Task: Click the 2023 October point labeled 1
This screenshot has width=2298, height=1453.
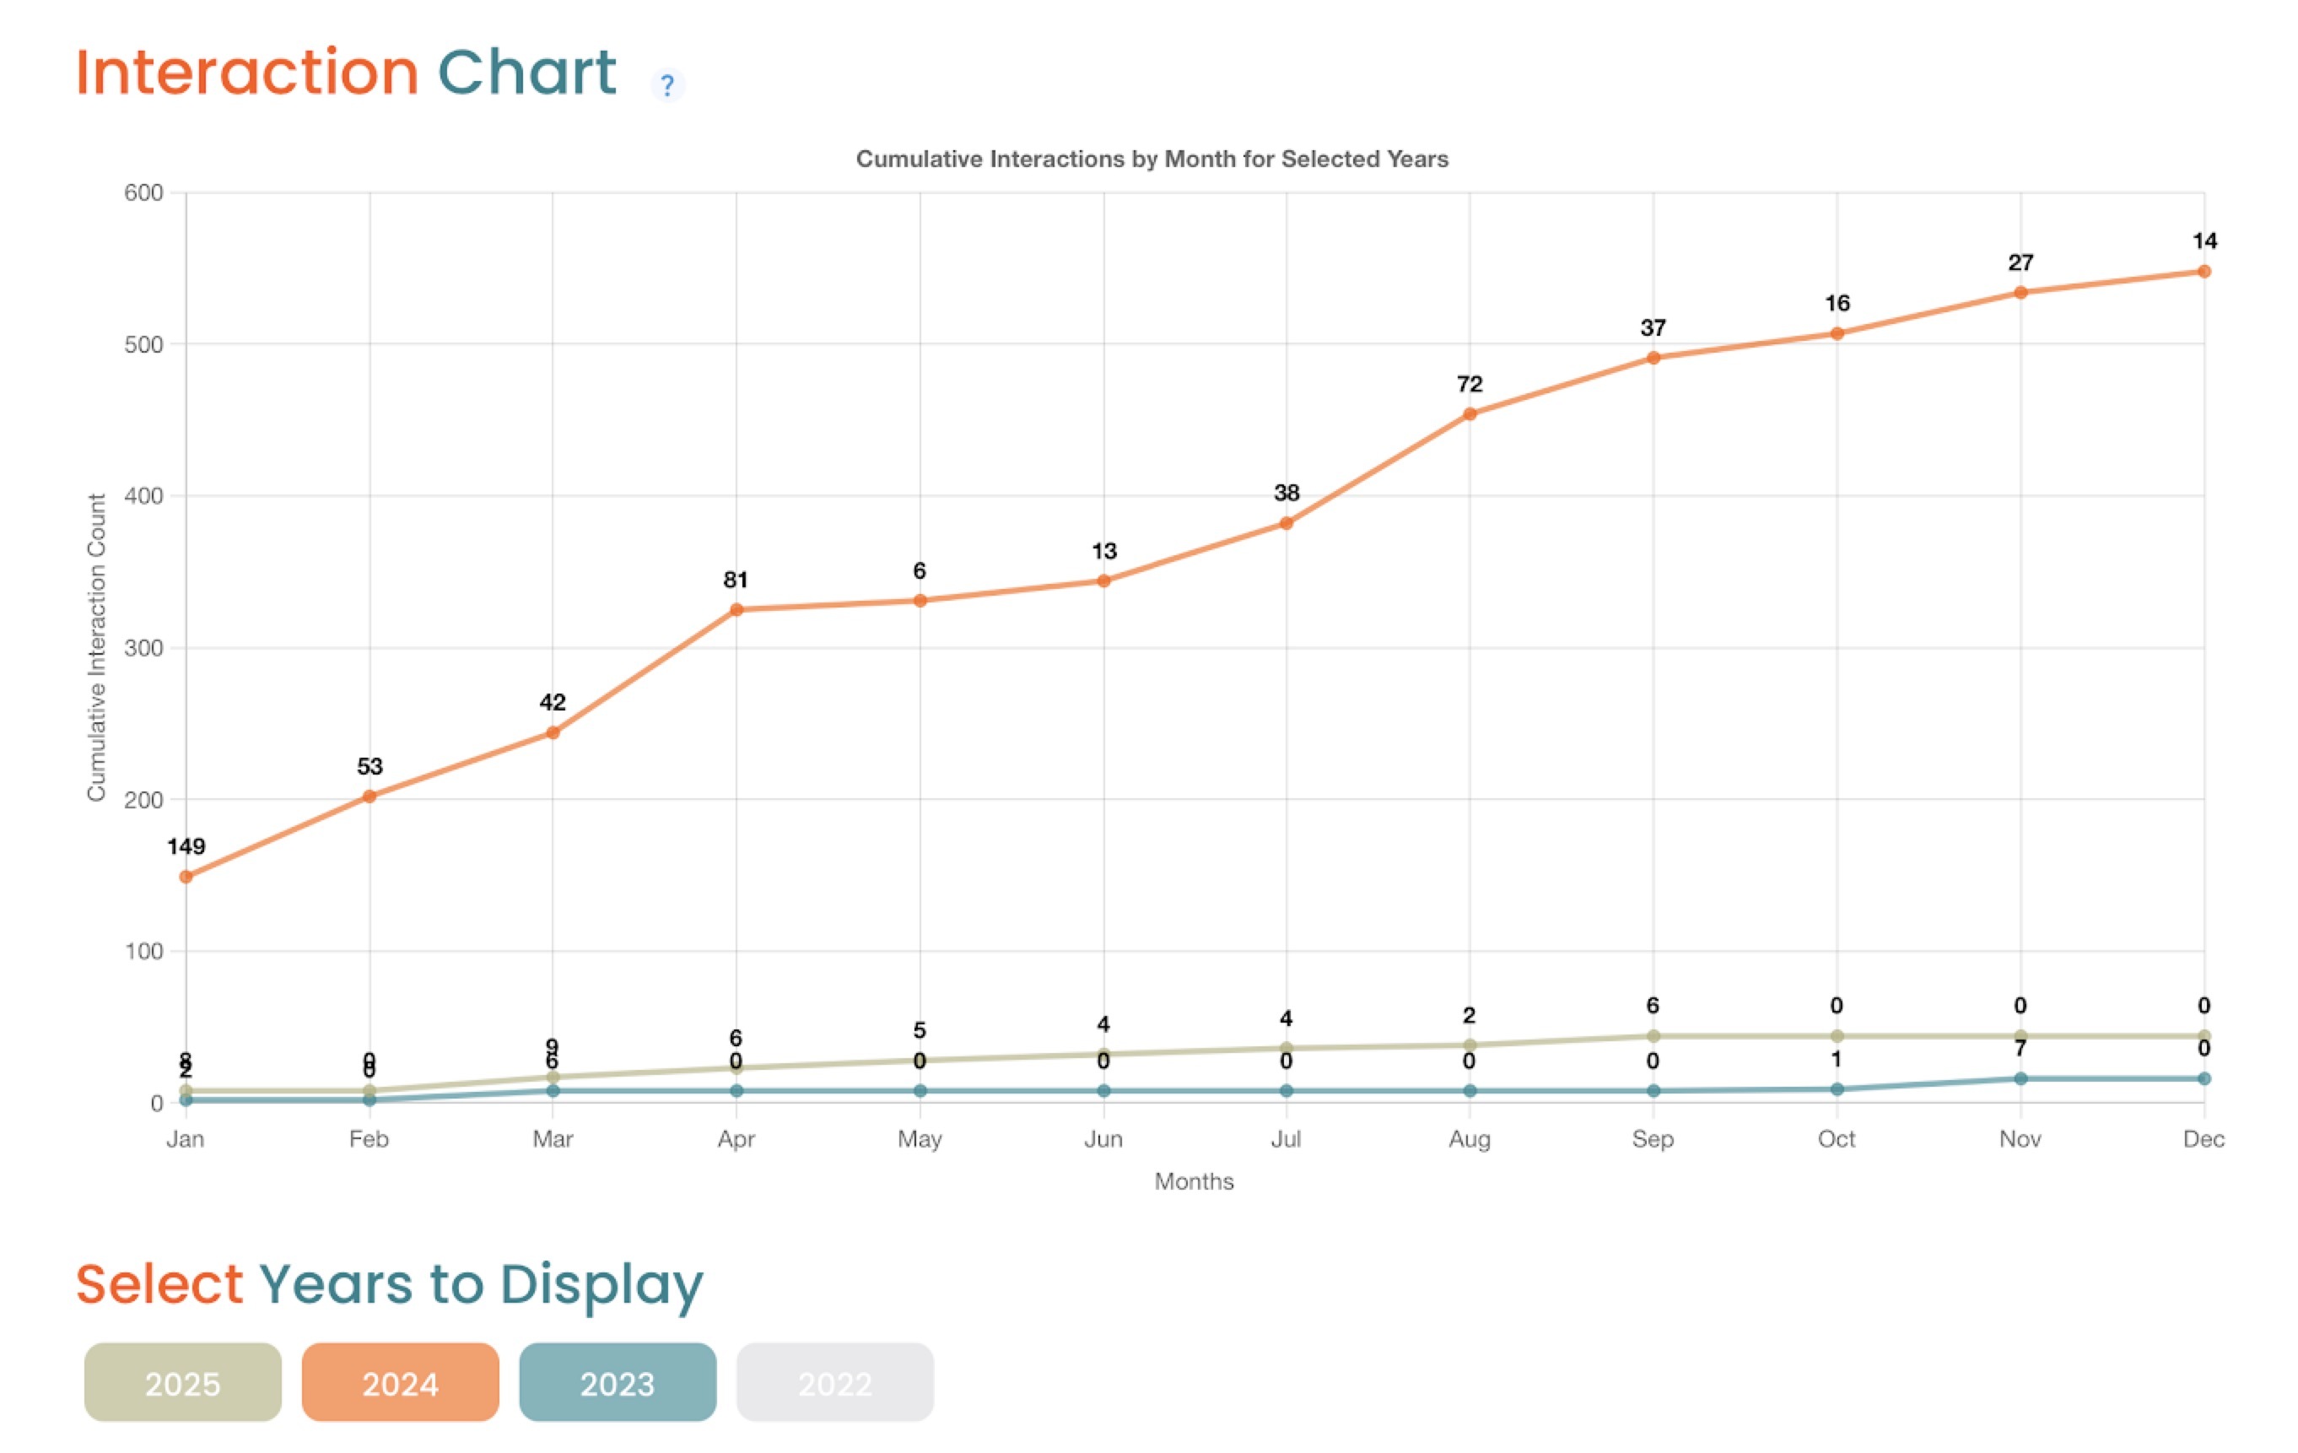Action: (x=1837, y=1089)
